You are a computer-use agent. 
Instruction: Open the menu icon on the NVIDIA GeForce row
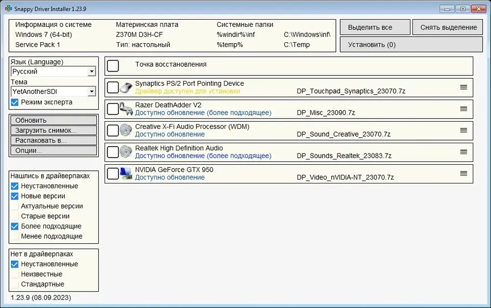464,174
